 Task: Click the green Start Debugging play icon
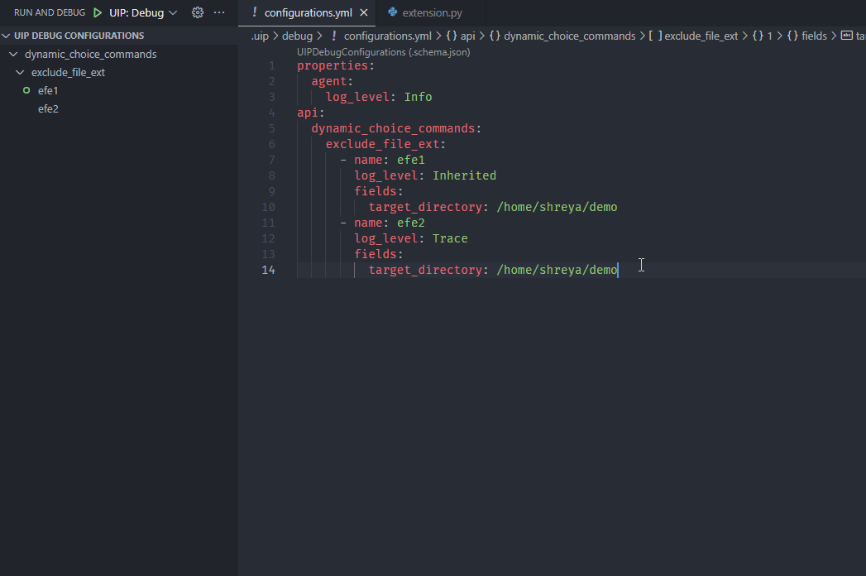[x=98, y=13]
